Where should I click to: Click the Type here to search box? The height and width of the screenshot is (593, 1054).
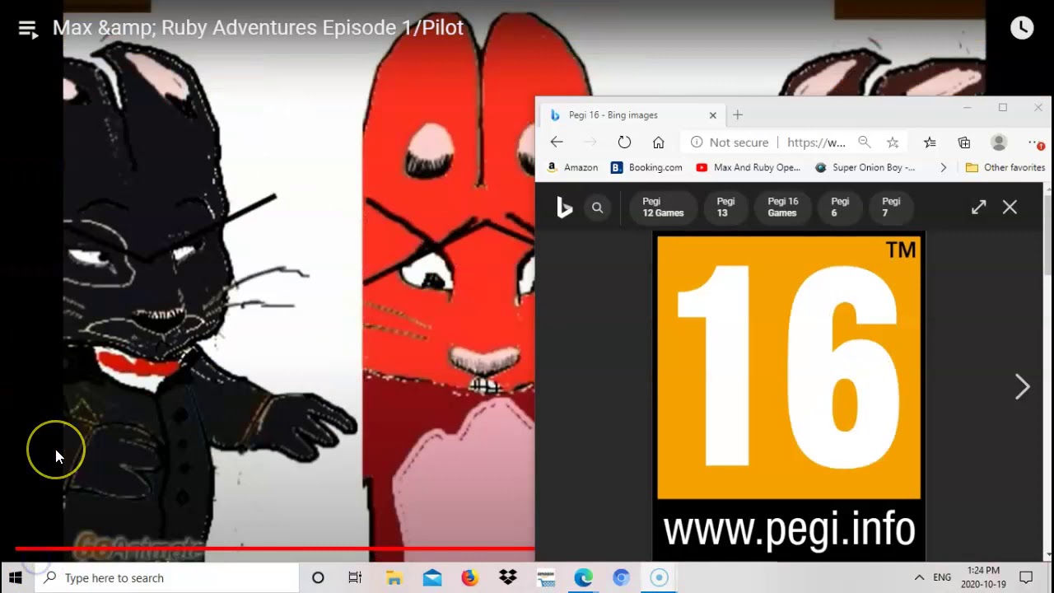click(x=166, y=577)
